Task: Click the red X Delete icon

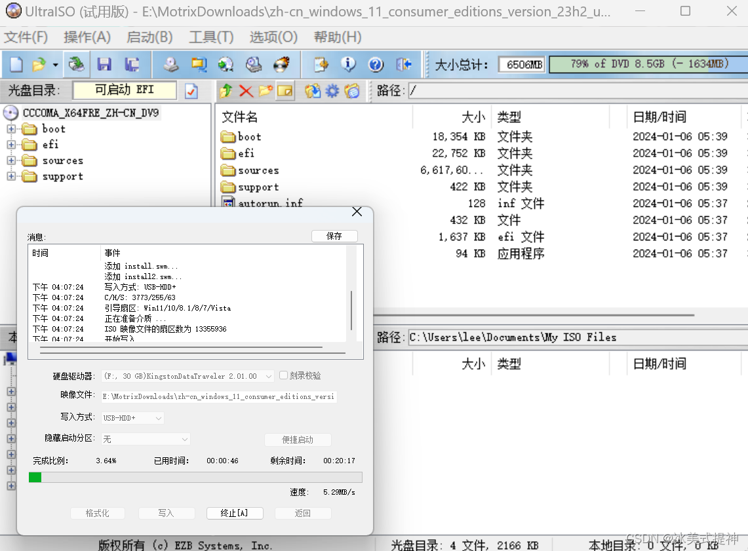Action: point(246,90)
